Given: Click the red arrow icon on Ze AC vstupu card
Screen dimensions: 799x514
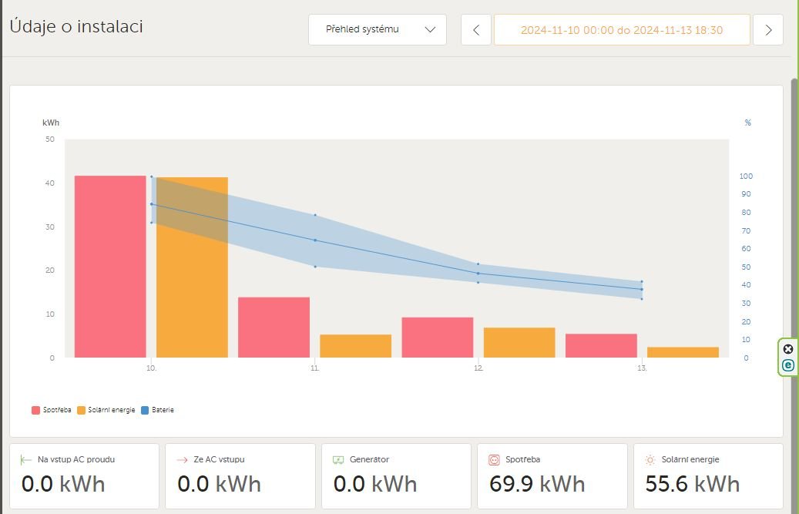Looking at the screenshot, I should click(x=183, y=459).
